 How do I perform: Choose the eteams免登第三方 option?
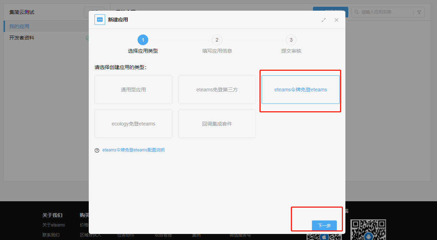[x=217, y=90]
